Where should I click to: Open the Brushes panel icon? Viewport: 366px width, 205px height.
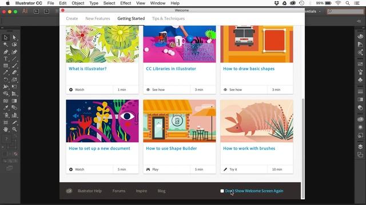tap(360, 72)
